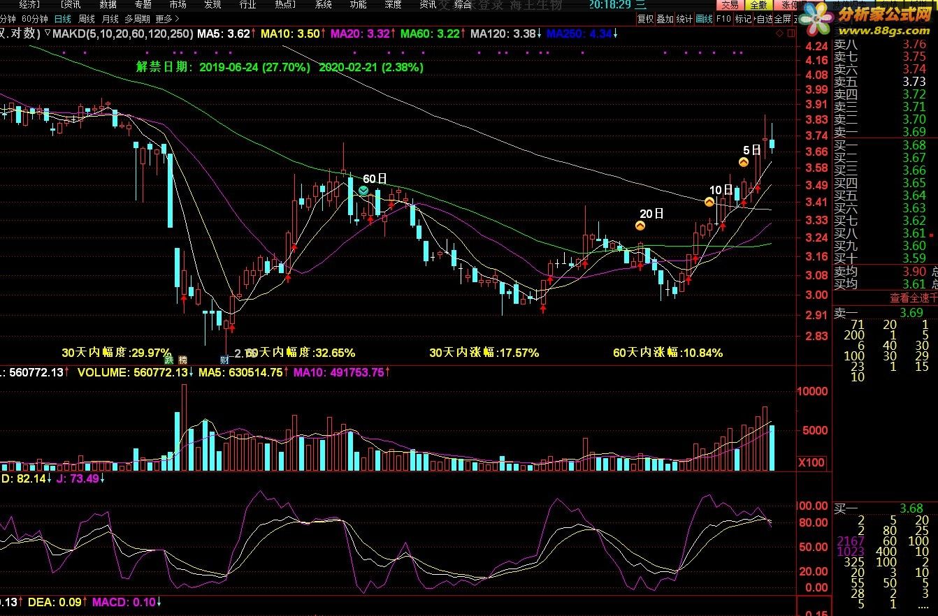Select 卖五 ask price 3.73 row
This screenshot has width=938, height=616.
click(x=881, y=82)
